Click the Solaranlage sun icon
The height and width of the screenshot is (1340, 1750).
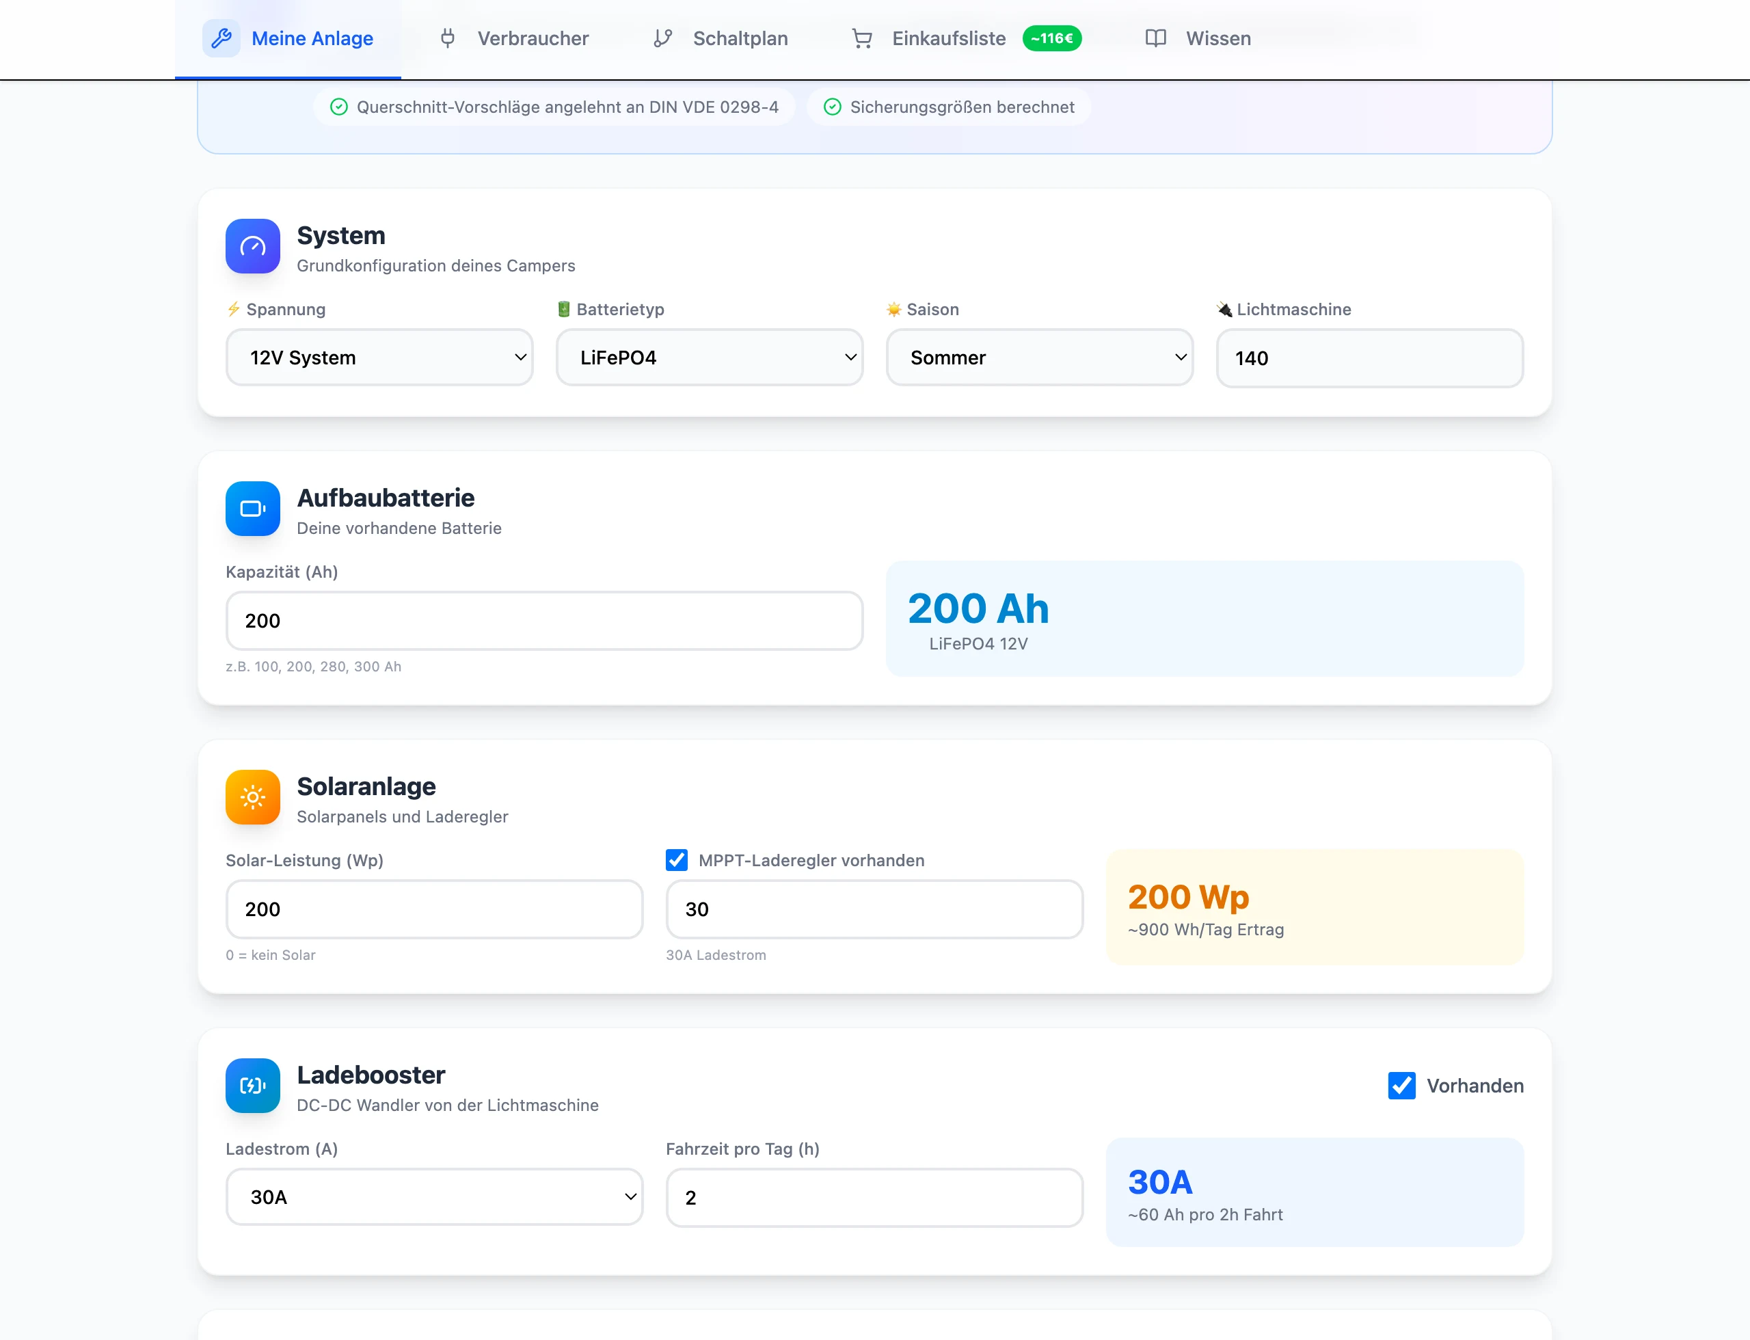(x=253, y=798)
